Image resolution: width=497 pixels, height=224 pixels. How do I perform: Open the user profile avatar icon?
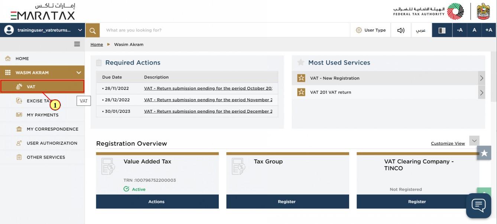pos(9,30)
